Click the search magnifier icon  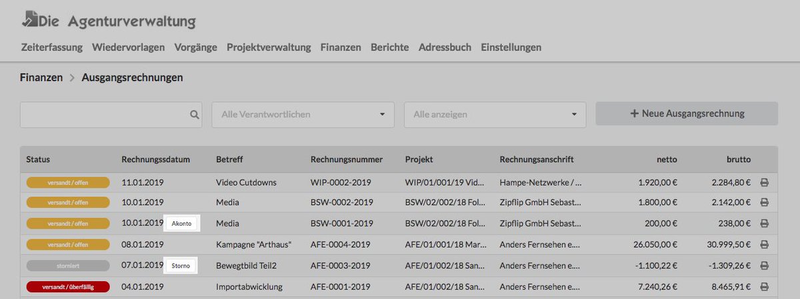point(195,115)
